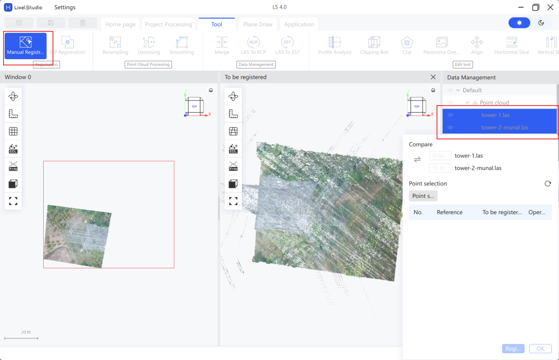The image size is (559, 360).
Task: Open the Profile Analysis tool
Action: click(335, 46)
